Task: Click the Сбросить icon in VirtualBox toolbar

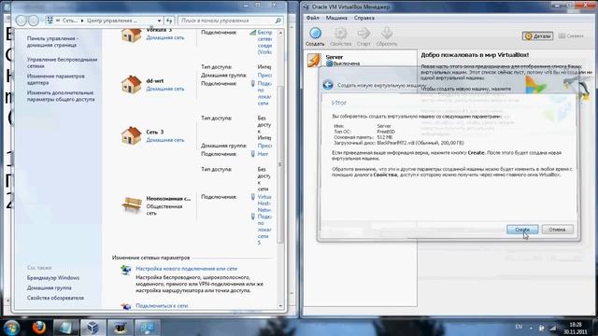Action: pos(387,36)
